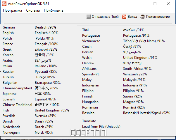176x140 pixels.
Task: Select Spanish-VE Venezuela entry
Action: 126,74
